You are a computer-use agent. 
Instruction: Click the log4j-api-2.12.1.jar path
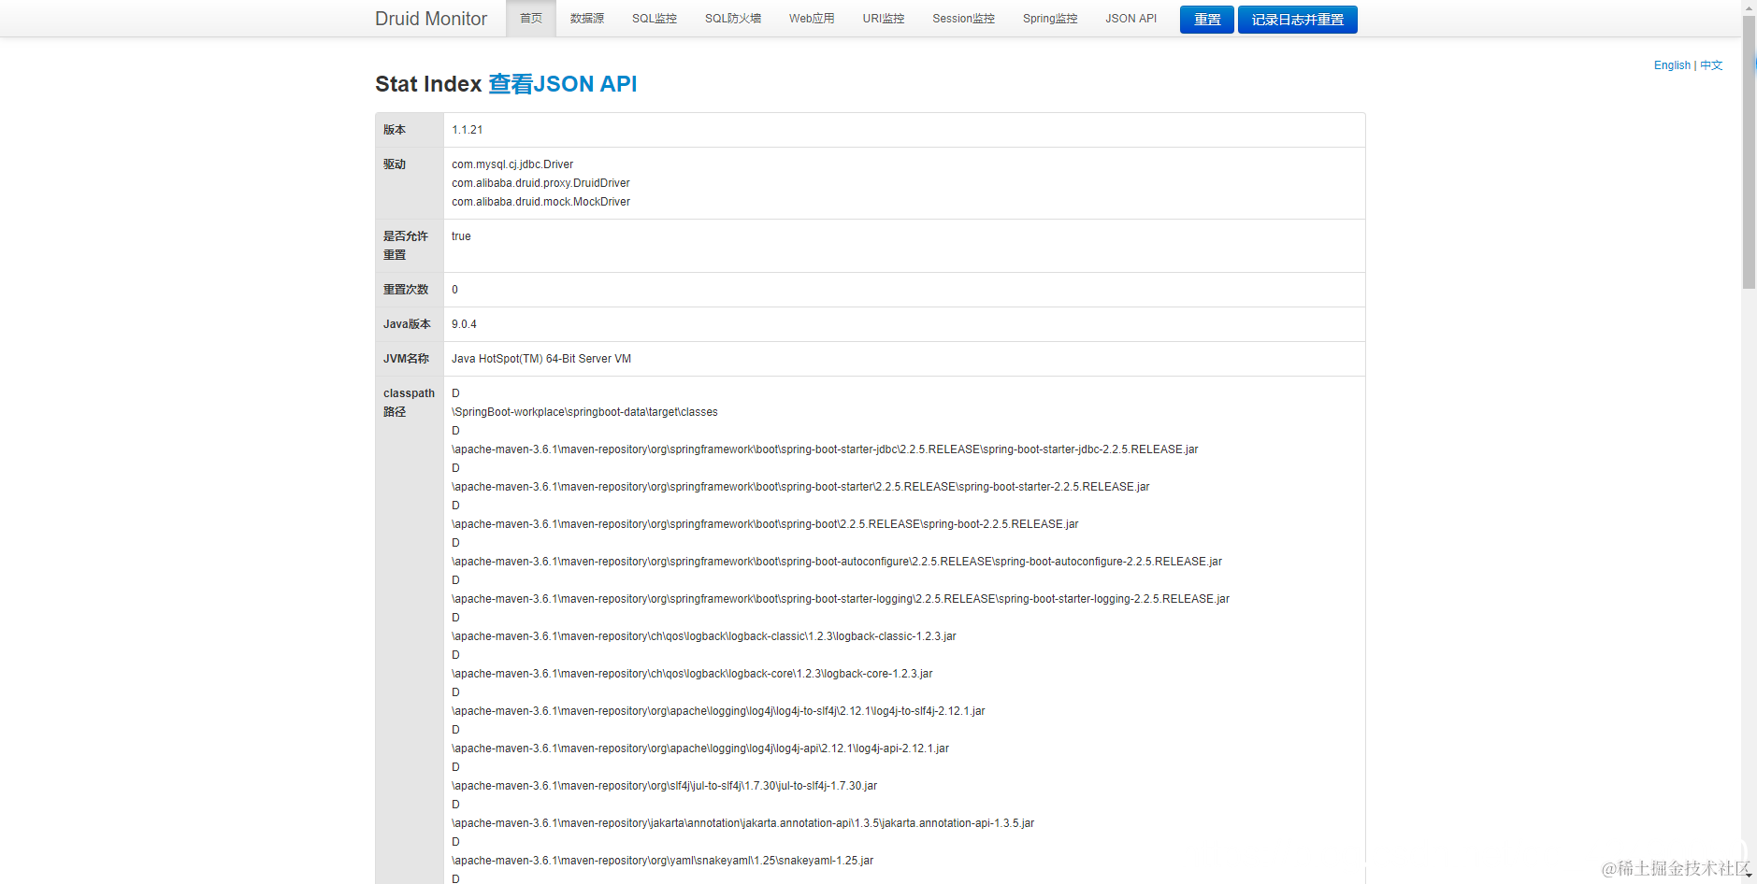(700, 749)
